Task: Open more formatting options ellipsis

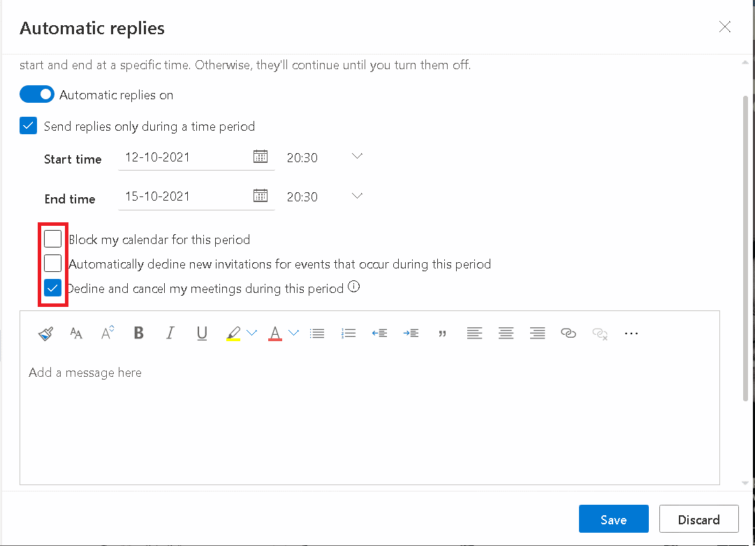Action: 631,333
